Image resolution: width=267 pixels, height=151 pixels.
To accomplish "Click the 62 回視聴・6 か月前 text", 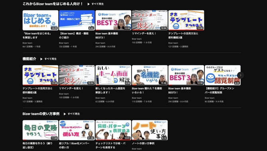I will [105, 101].
